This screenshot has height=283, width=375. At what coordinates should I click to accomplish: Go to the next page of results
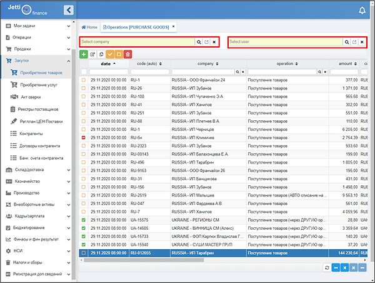point(354,268)
